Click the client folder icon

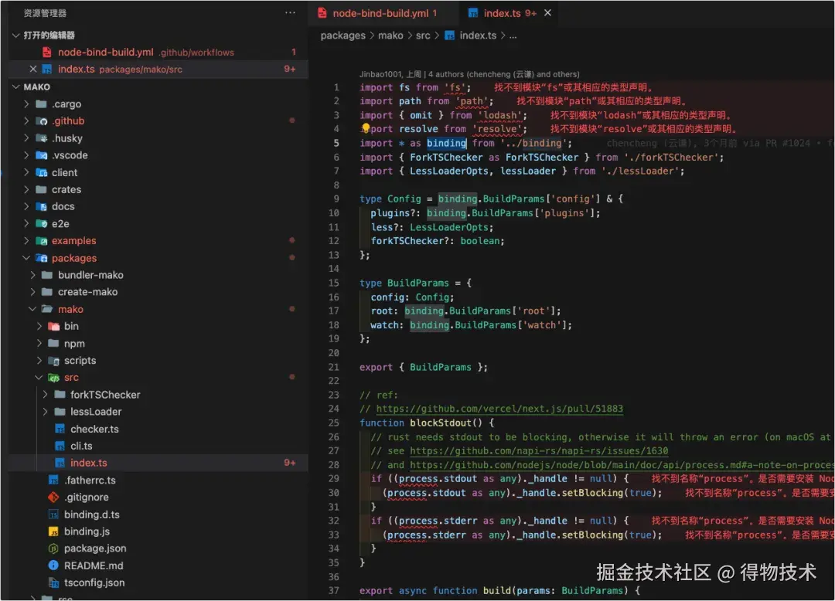41,172
